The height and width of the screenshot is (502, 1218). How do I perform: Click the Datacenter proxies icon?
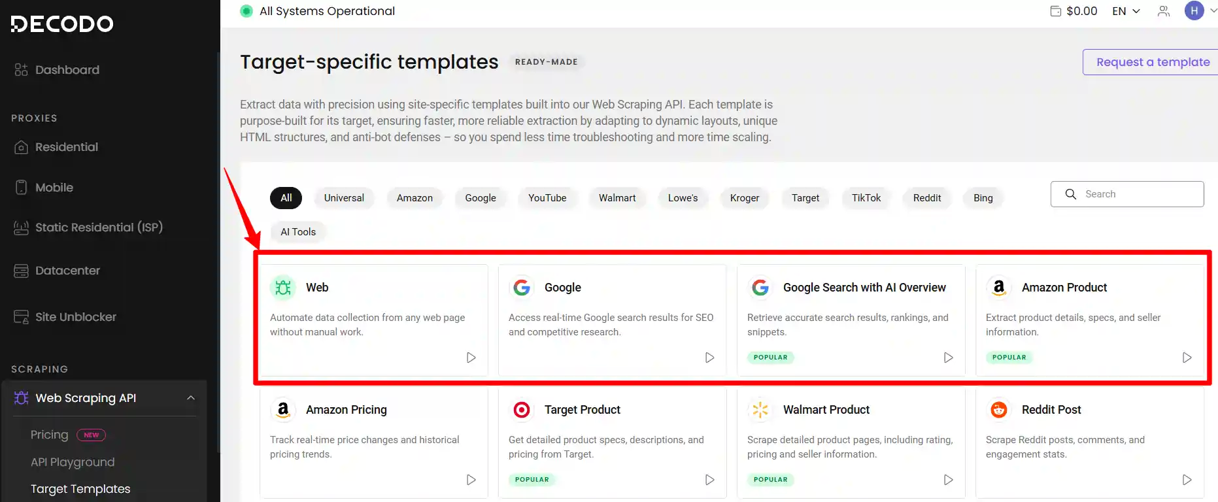[x=22, y=271]
